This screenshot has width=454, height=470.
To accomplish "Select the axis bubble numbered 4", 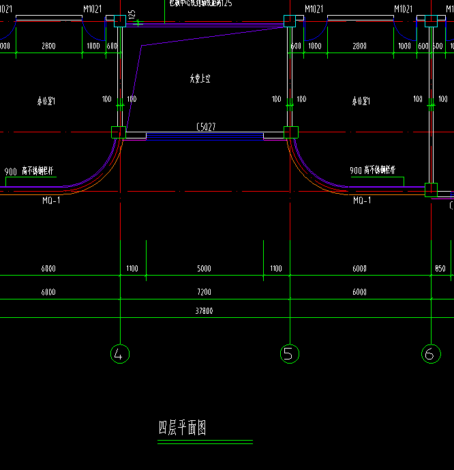I will 120,354.
